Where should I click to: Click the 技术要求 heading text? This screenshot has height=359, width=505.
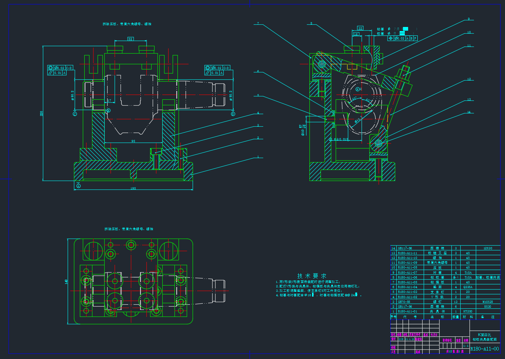coord(312,276)
